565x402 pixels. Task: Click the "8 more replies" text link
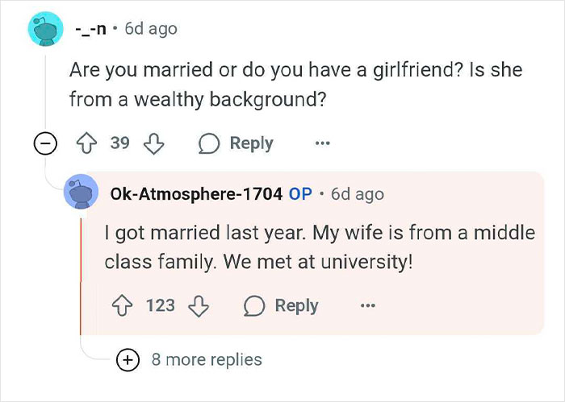coord(207,359)
